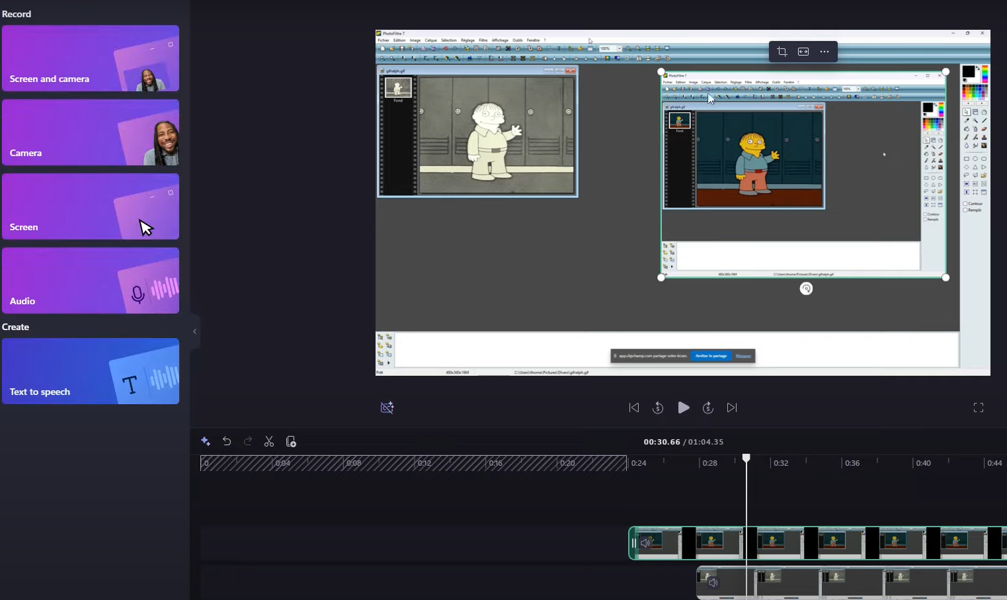Skip to the end of the video
Viewport: 1007px width, 600px height.
pos(732,407)
